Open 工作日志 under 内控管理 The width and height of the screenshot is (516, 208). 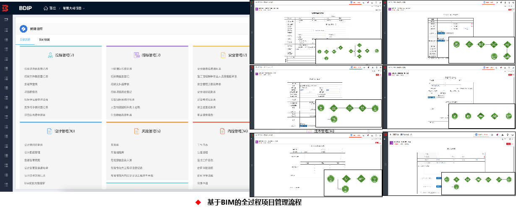[x=203, y=145]
